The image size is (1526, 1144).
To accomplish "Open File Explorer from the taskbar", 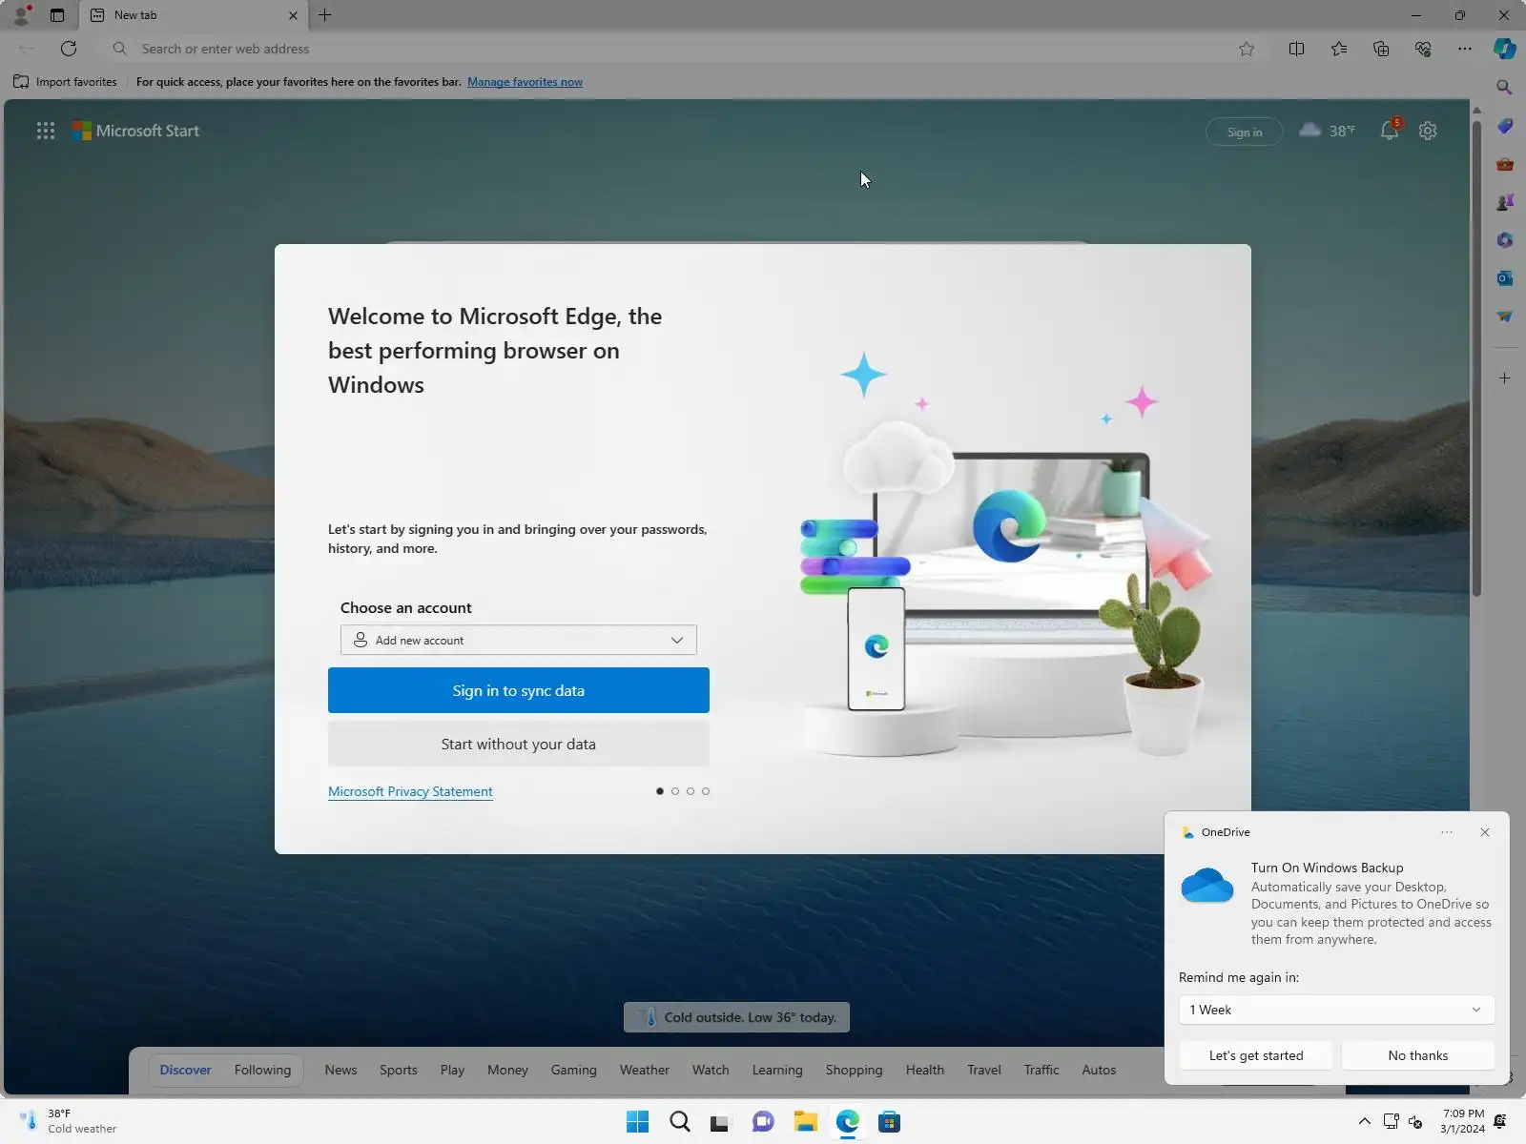I will tap(805, 1121).
